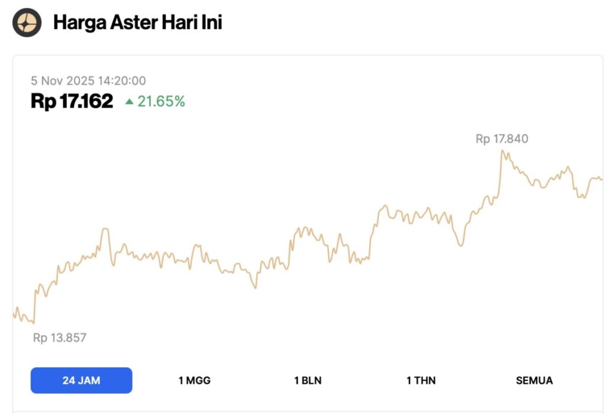Click the Rp 17.840 peak label

[502, 138]
